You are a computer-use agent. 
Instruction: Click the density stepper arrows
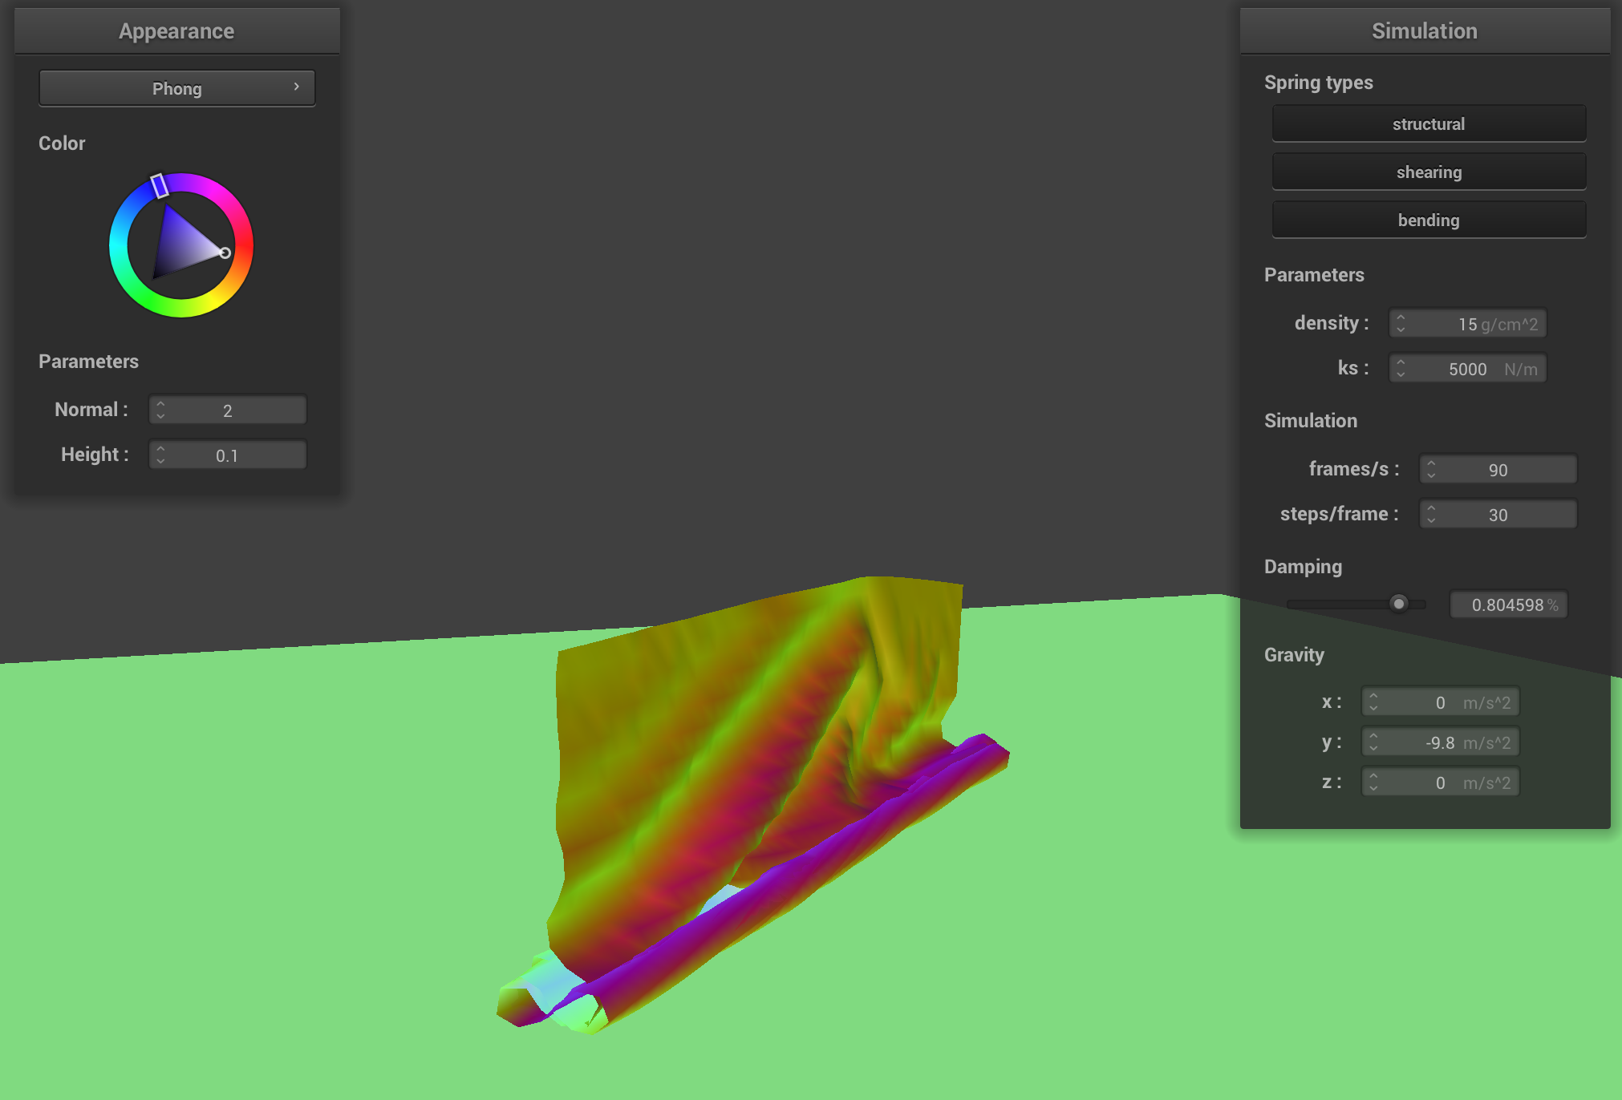click(x=1401, y=324)
